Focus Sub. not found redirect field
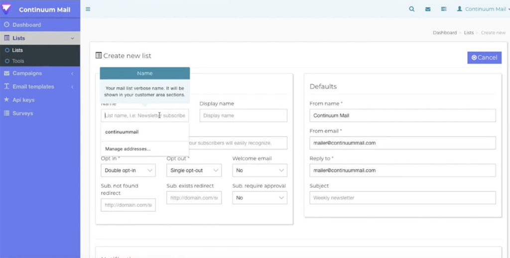Image resolution: width=510 pixels, height=258 pixels. click(x=128, y=205)
